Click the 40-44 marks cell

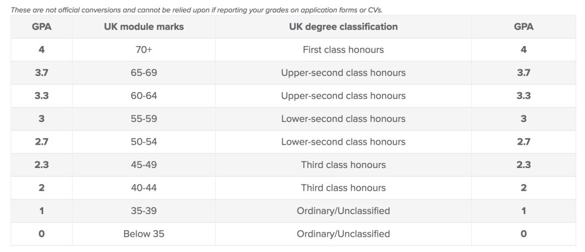144,188
